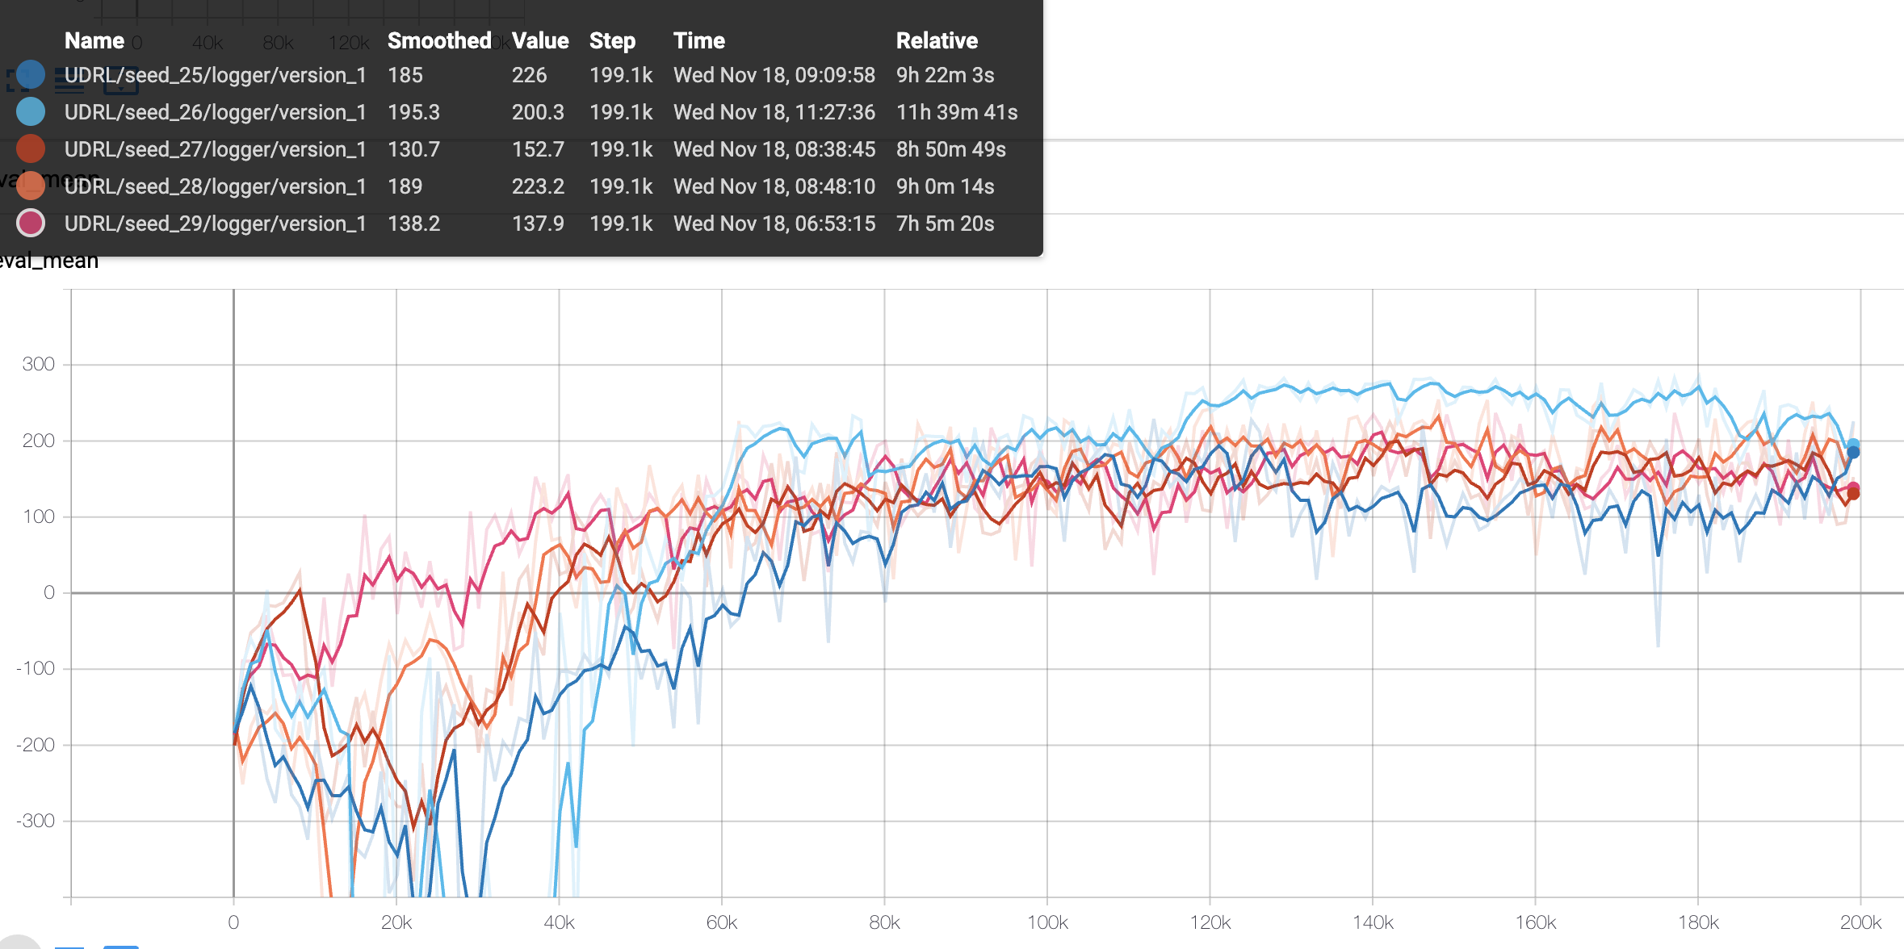Select the UDRL/seed_29/logger/version_1 run name
Viewport: 1904px width, 949px height.
pos(215,224)
